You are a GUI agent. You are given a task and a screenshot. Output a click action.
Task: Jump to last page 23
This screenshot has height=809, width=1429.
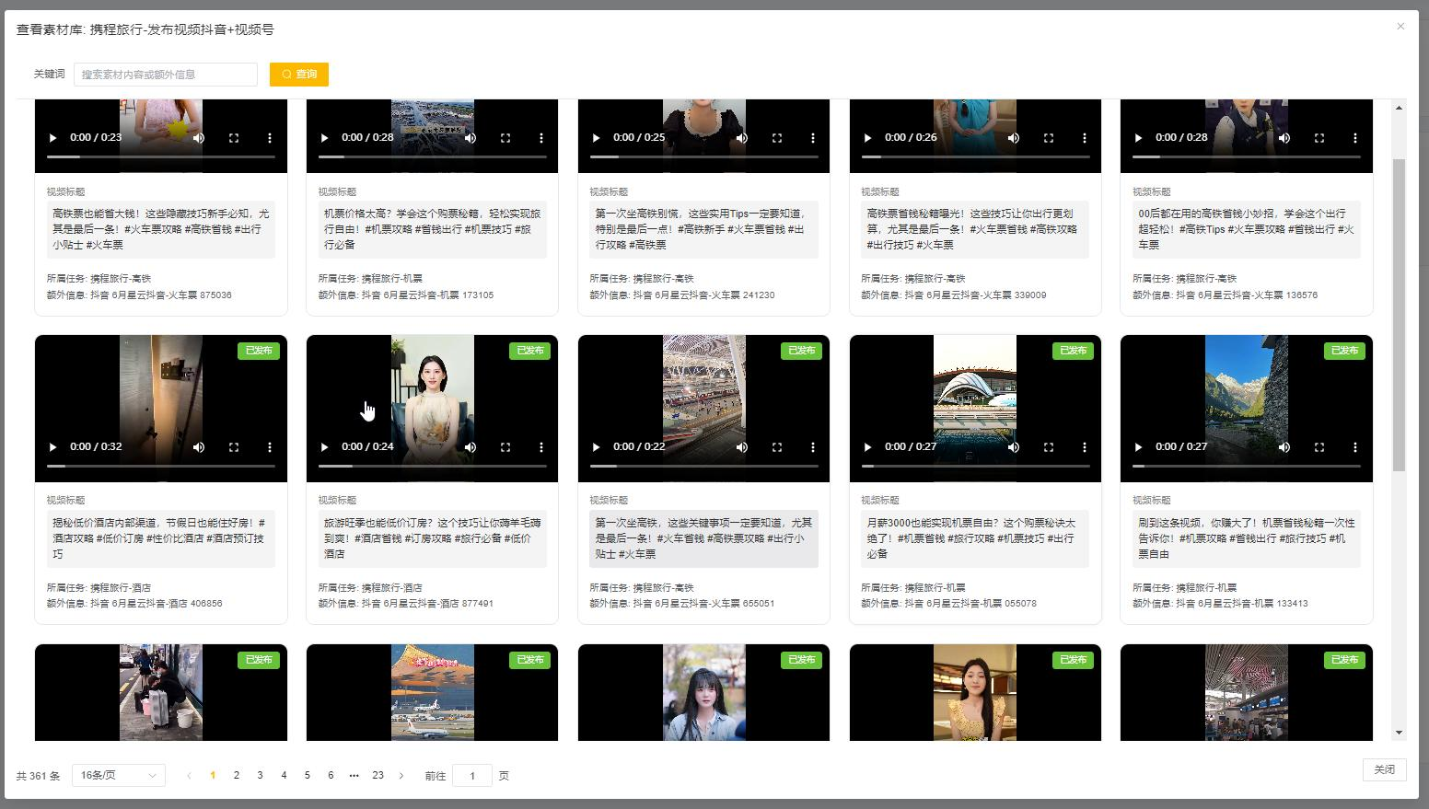[x=378, y=776]
